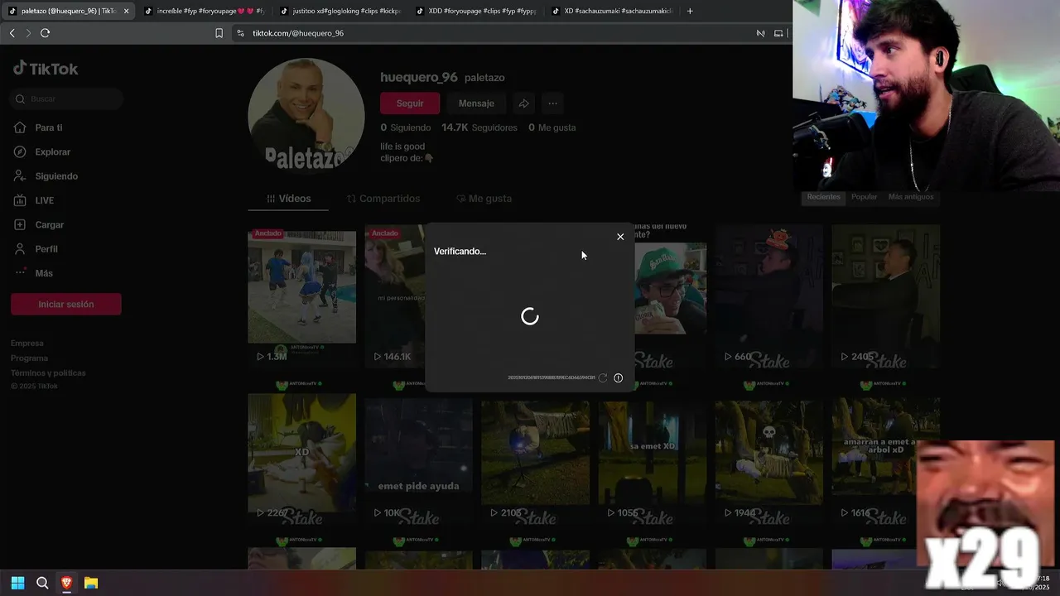Image resolution: width=1060 pixels, height=596 pixels.
Task: Click the Empresa footer link
Action: (x=27, y=344)
